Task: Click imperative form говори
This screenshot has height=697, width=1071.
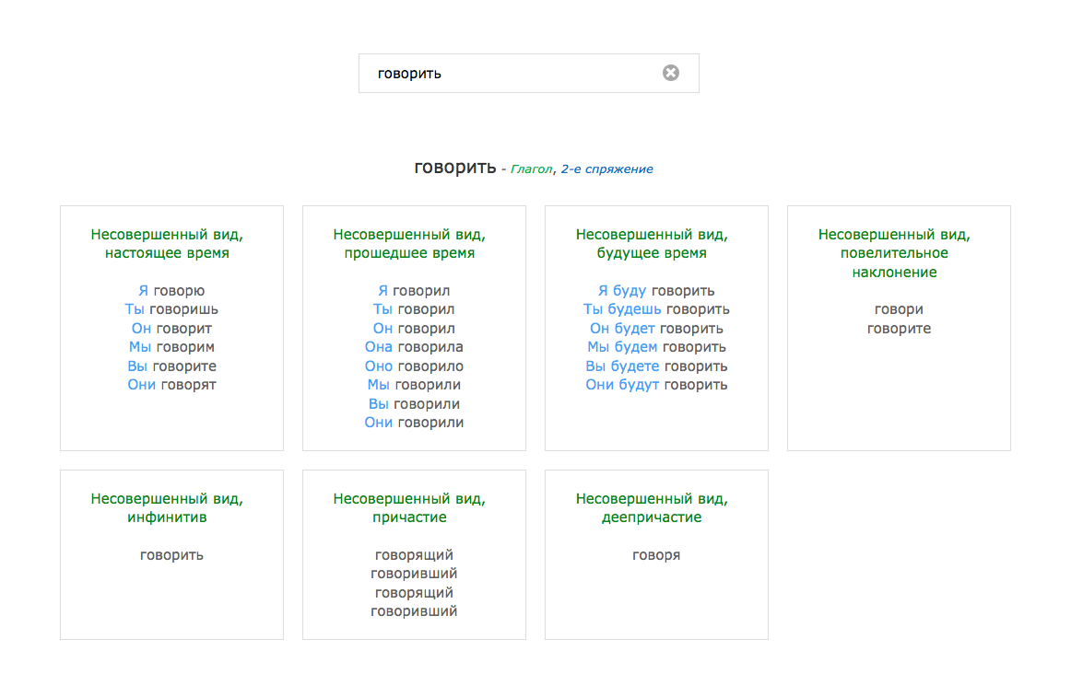Action: pyautogui.click(x=898, y=308)
